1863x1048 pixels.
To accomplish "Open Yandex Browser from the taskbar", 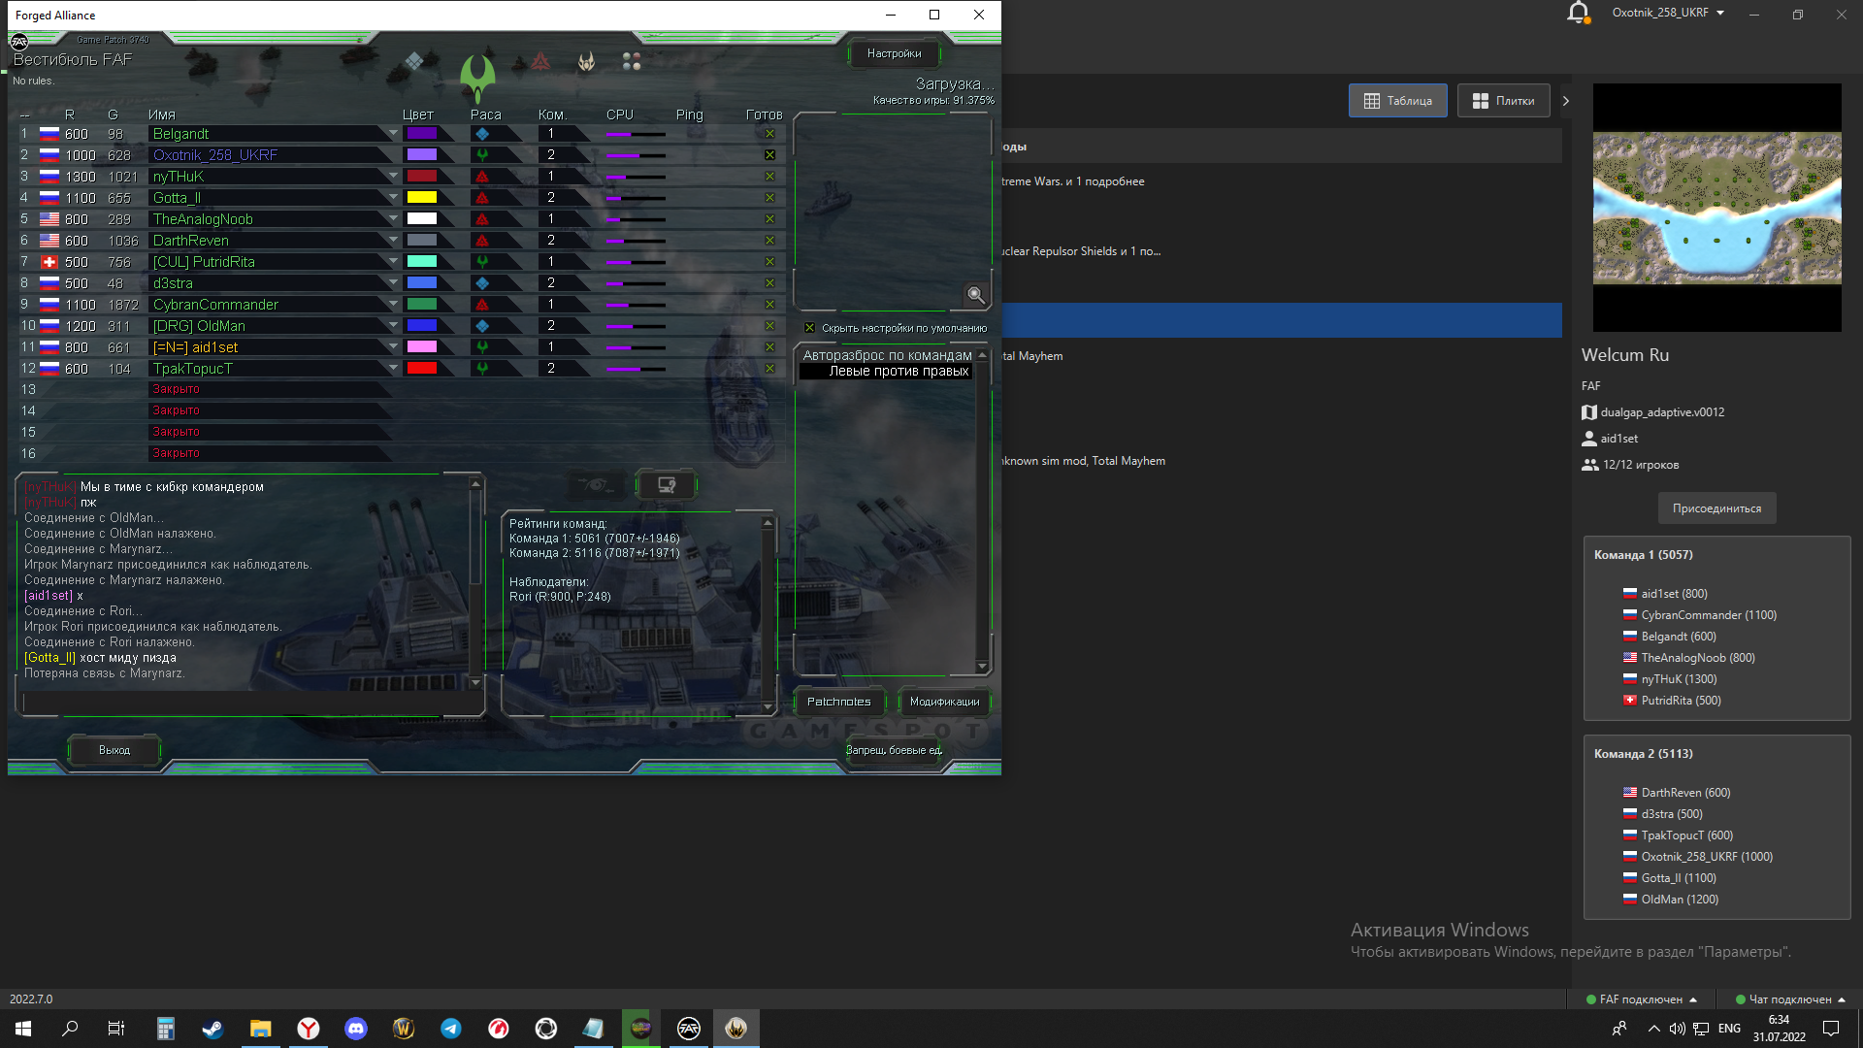I will coord(309,1029).
